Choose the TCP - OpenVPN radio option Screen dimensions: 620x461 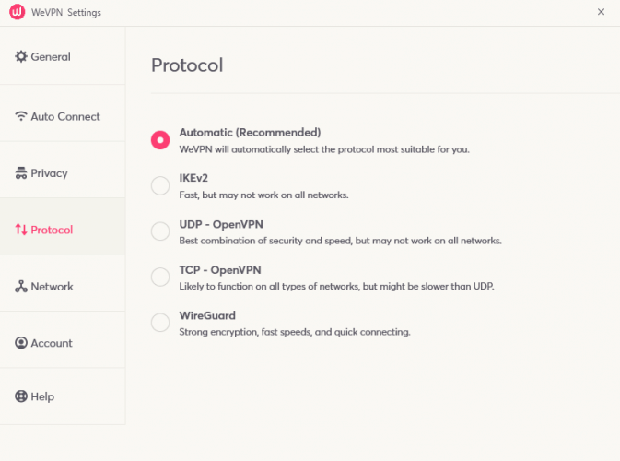click(160, 276)
